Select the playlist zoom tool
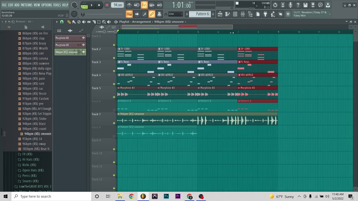 click(x=104, y=22)
